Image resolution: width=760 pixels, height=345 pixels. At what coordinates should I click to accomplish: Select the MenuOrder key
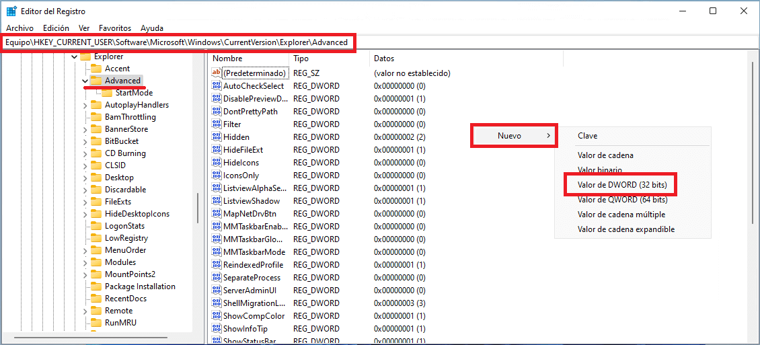click(x=126, y=250)
